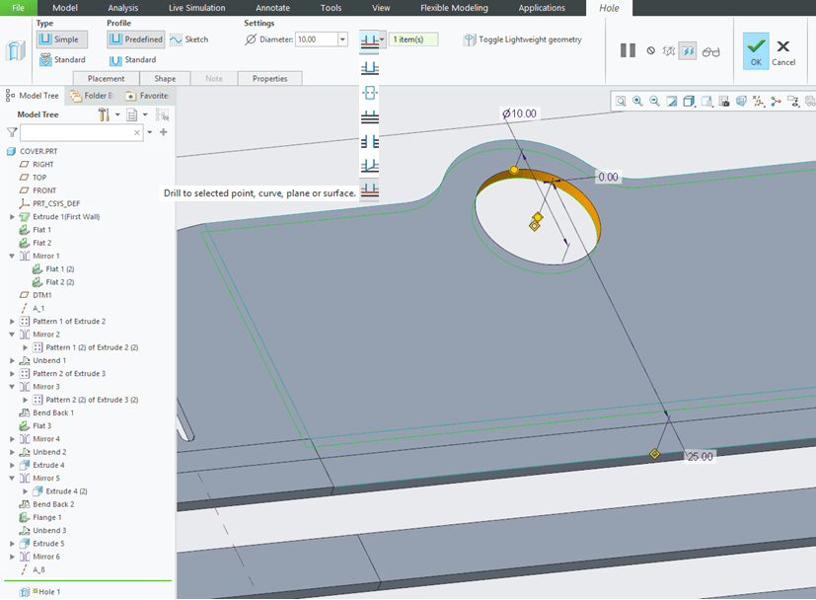Viewport: 816px width, 600px height.
Task: Click the Zoom In magnifier icon
Action: (637, 101)
